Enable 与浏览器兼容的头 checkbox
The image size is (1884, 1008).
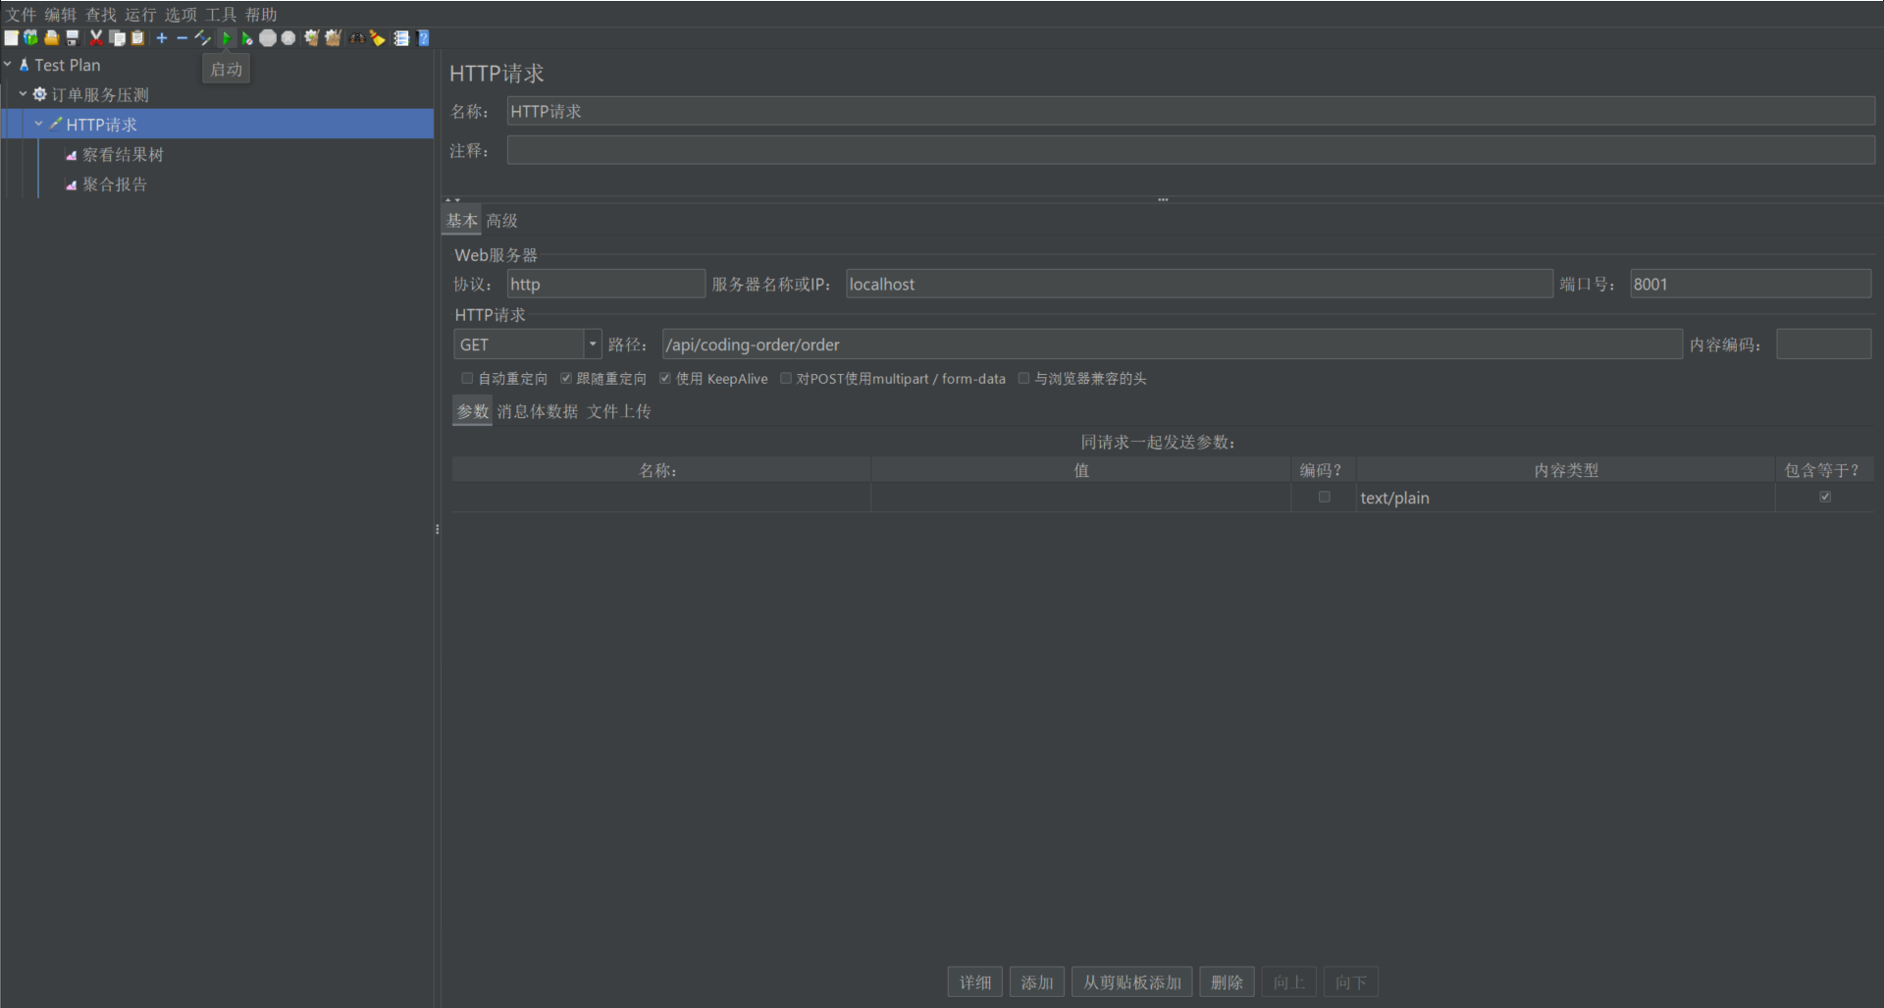1023,378
